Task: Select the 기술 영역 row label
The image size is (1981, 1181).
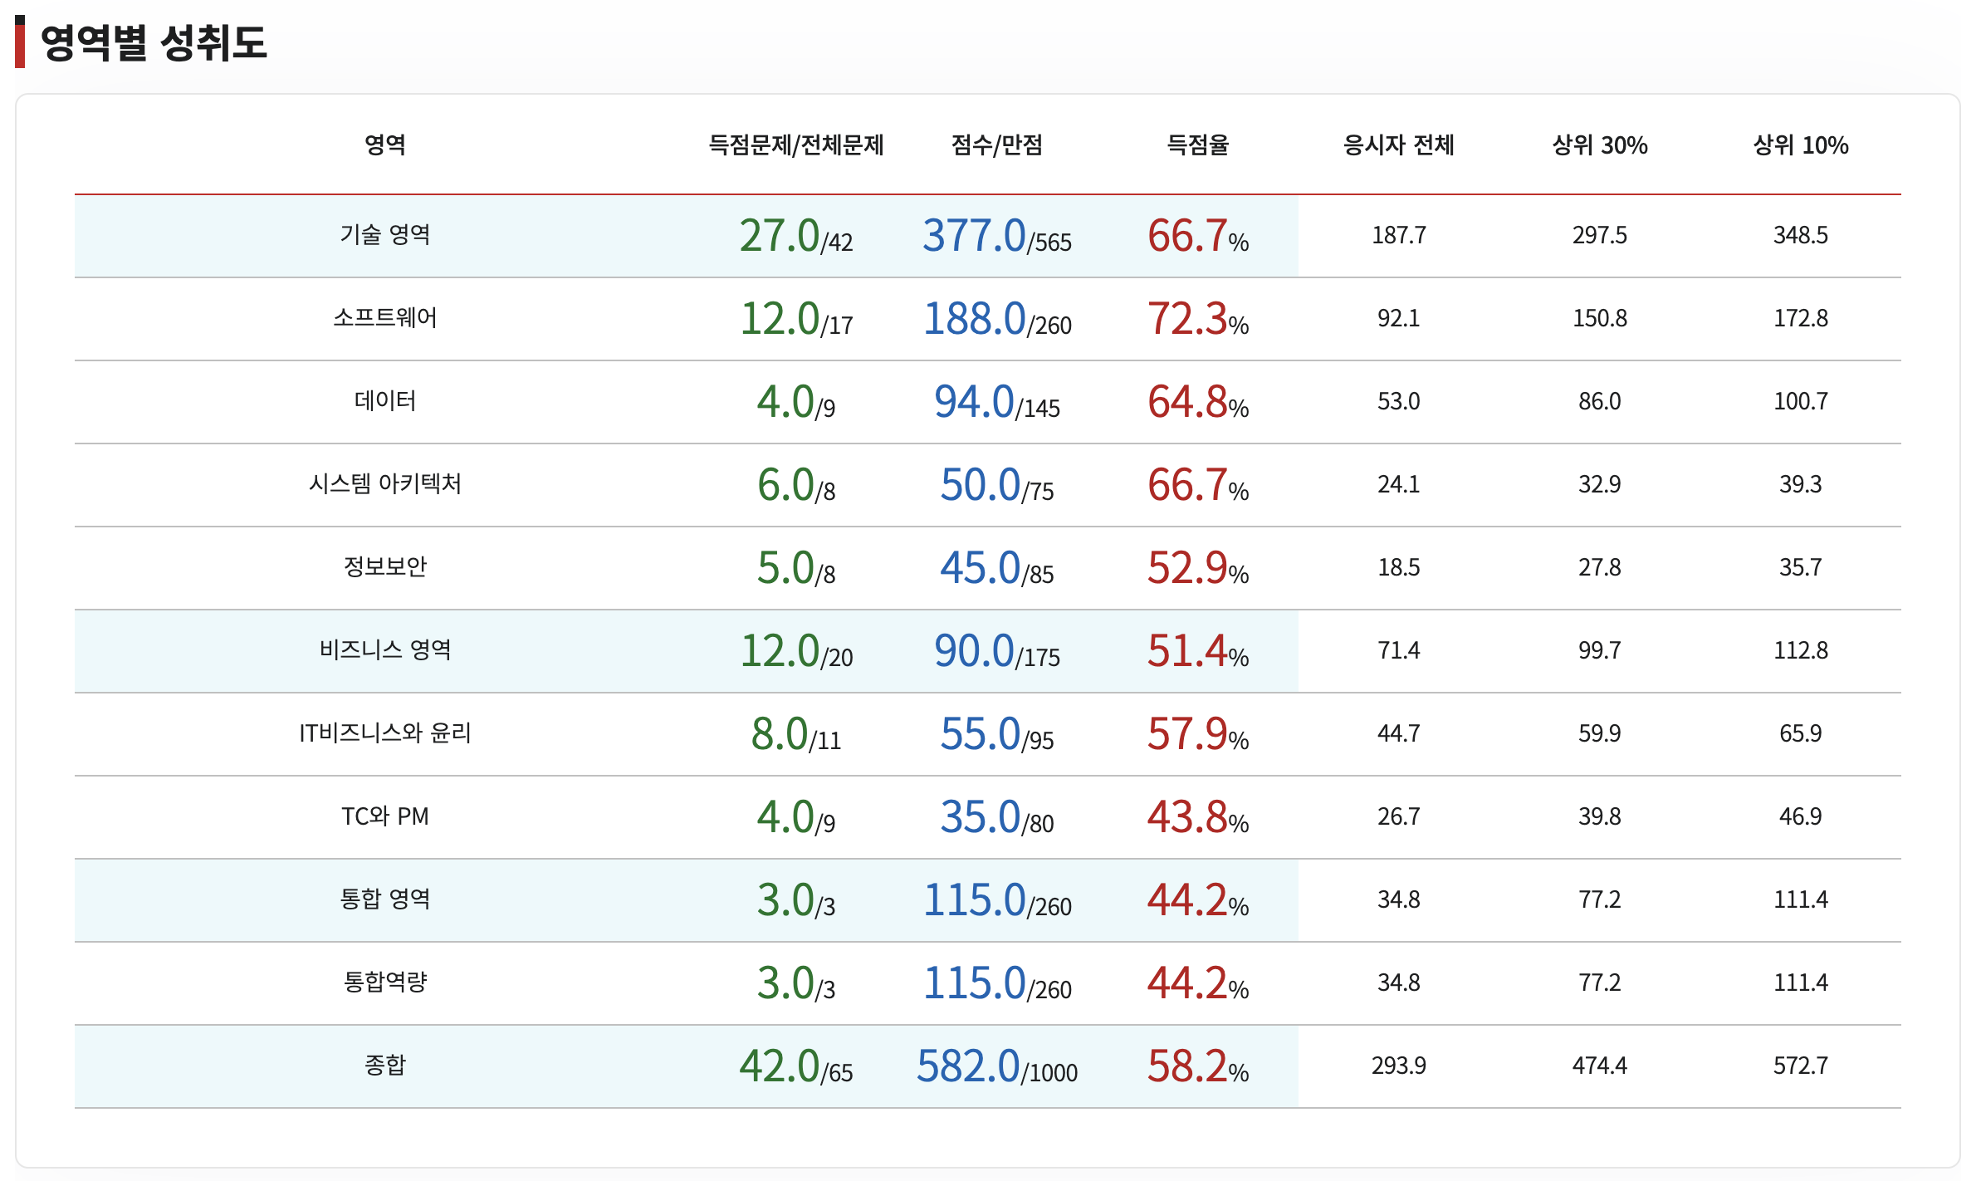Action: (x=384, y=235)
